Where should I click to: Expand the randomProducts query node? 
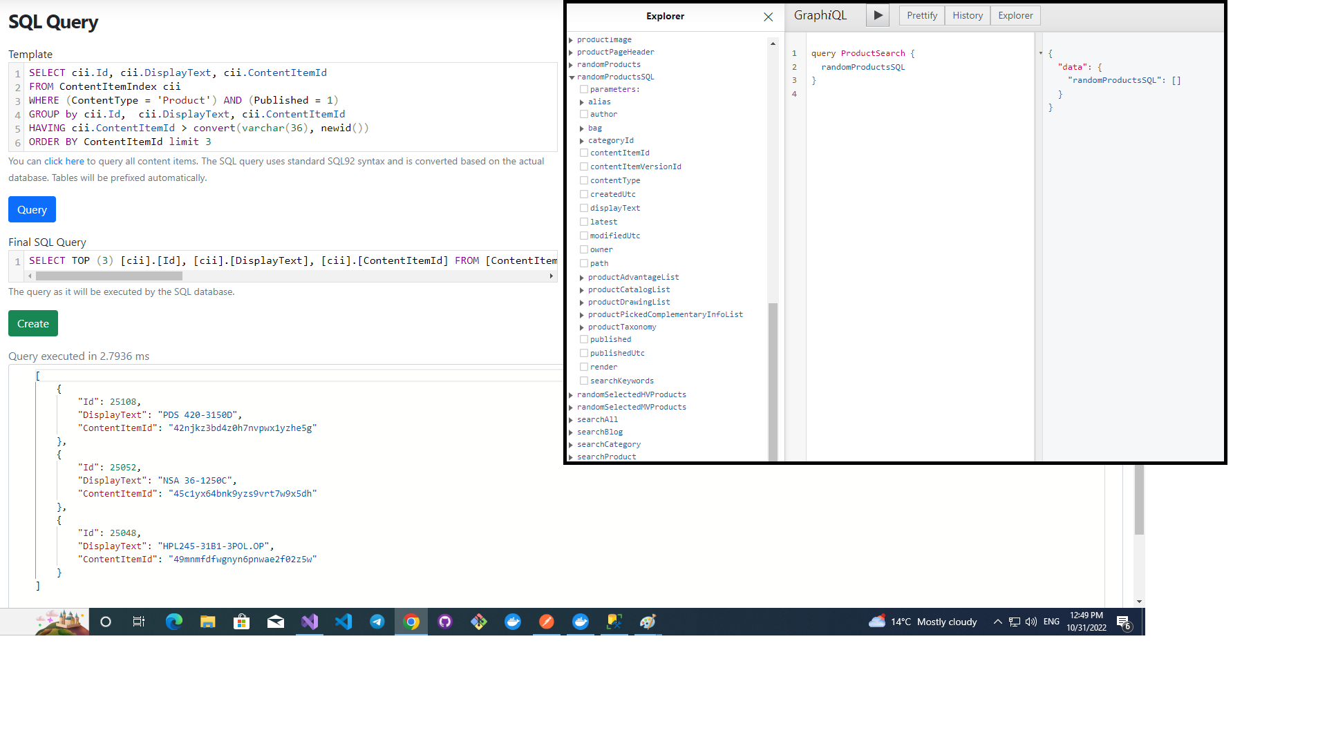[571, 65]
